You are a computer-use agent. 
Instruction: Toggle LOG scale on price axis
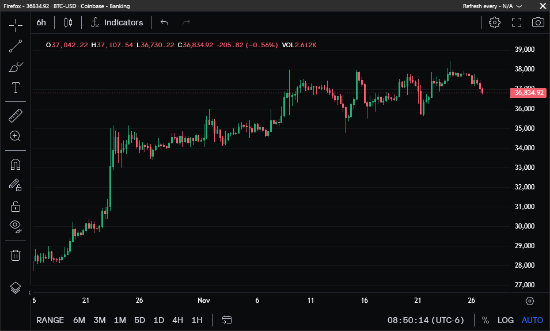click(506, 320)
